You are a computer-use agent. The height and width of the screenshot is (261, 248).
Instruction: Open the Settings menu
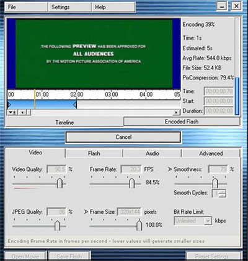point(70,7)
